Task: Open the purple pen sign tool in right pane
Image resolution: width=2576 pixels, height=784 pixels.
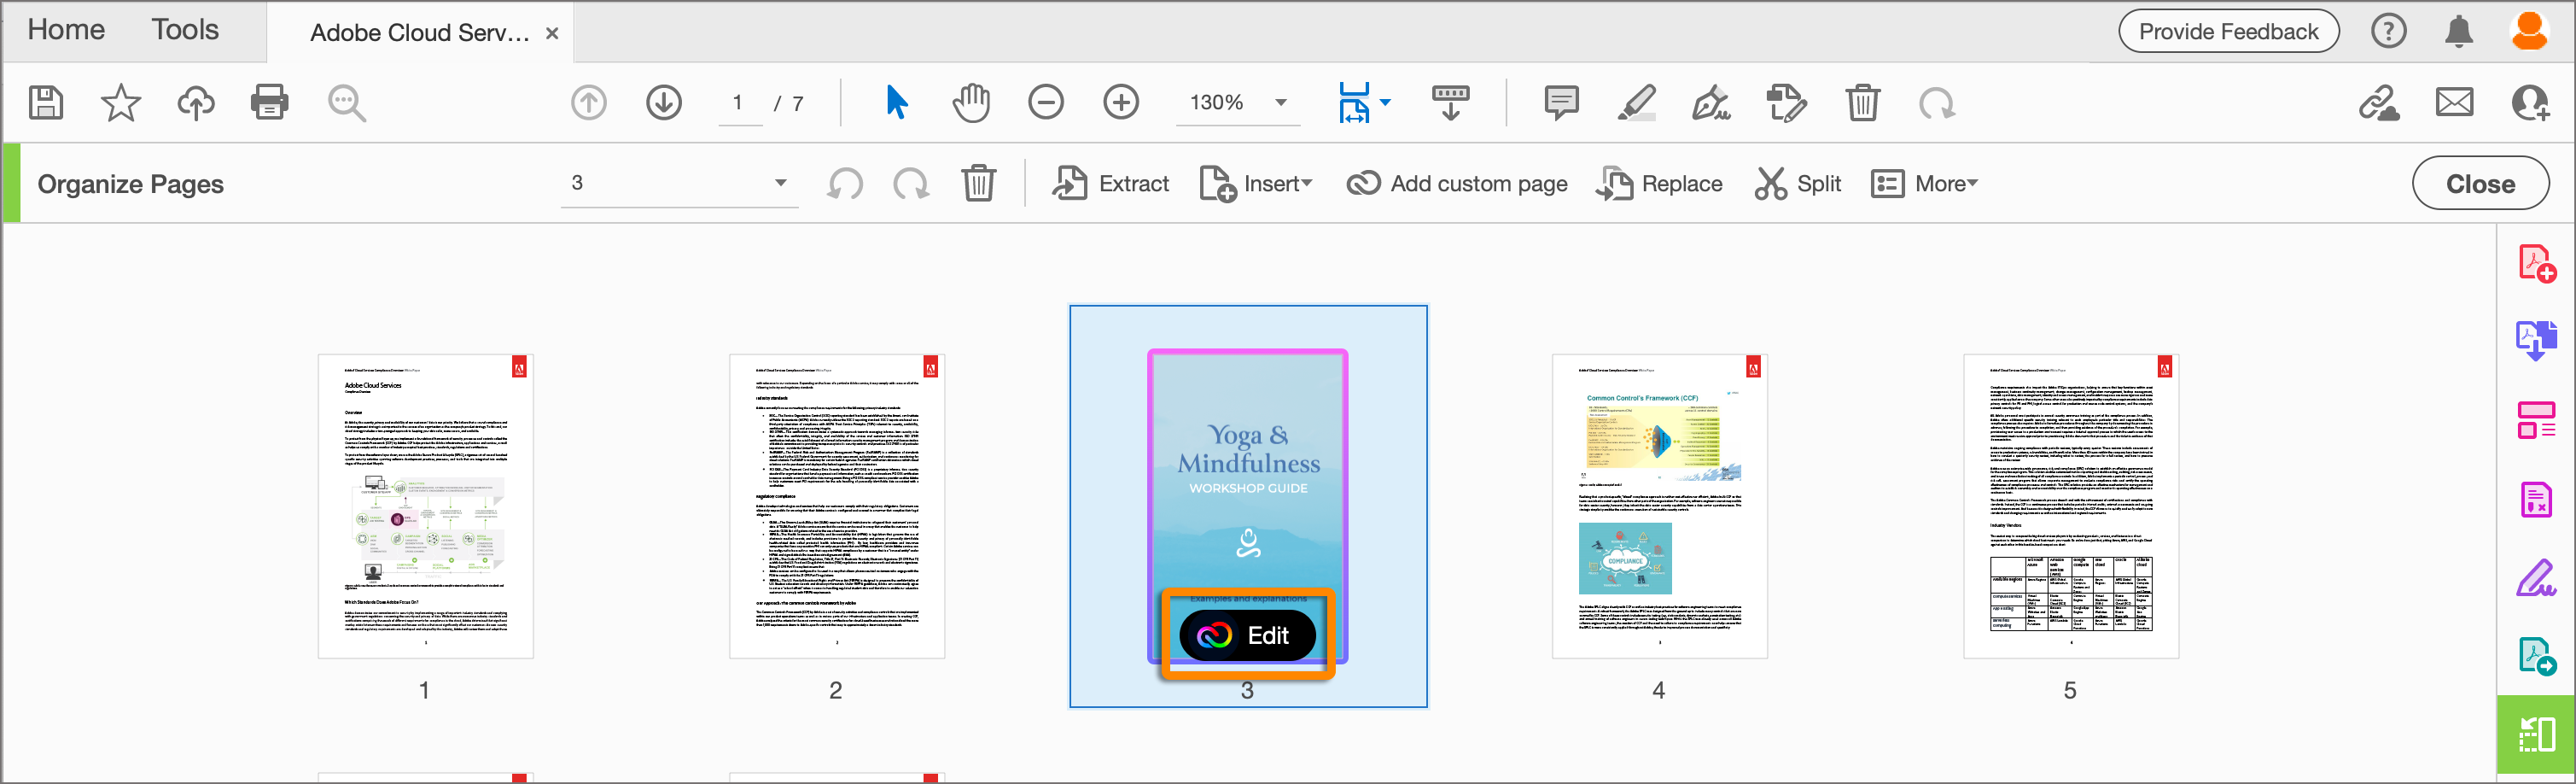Action: (x=2536, y=578)
